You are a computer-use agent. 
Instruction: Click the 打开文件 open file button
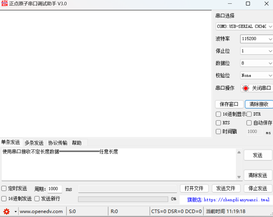(194, 188)
